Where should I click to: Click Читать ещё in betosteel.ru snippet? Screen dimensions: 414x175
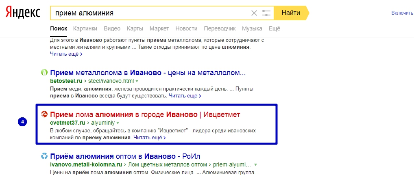pos(185,96)
